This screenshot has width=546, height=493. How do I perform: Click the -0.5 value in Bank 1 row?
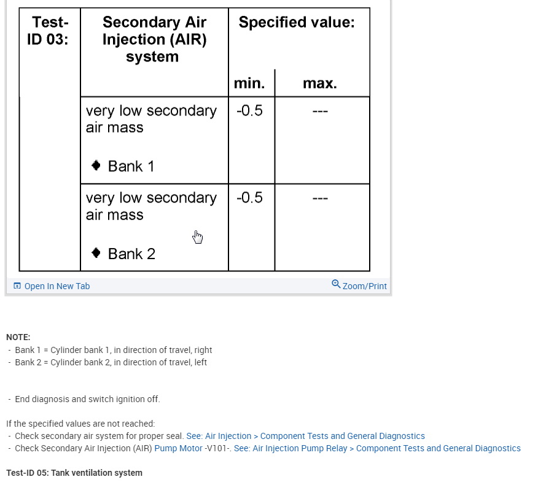(249, 111)
